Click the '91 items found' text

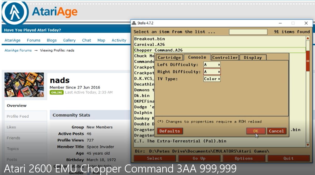tap(292, 32)
